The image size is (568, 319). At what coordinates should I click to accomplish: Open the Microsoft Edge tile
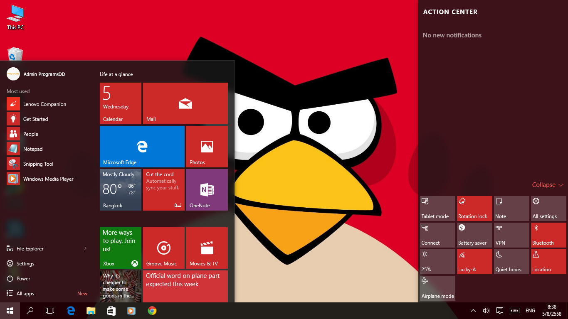[142, 146]
